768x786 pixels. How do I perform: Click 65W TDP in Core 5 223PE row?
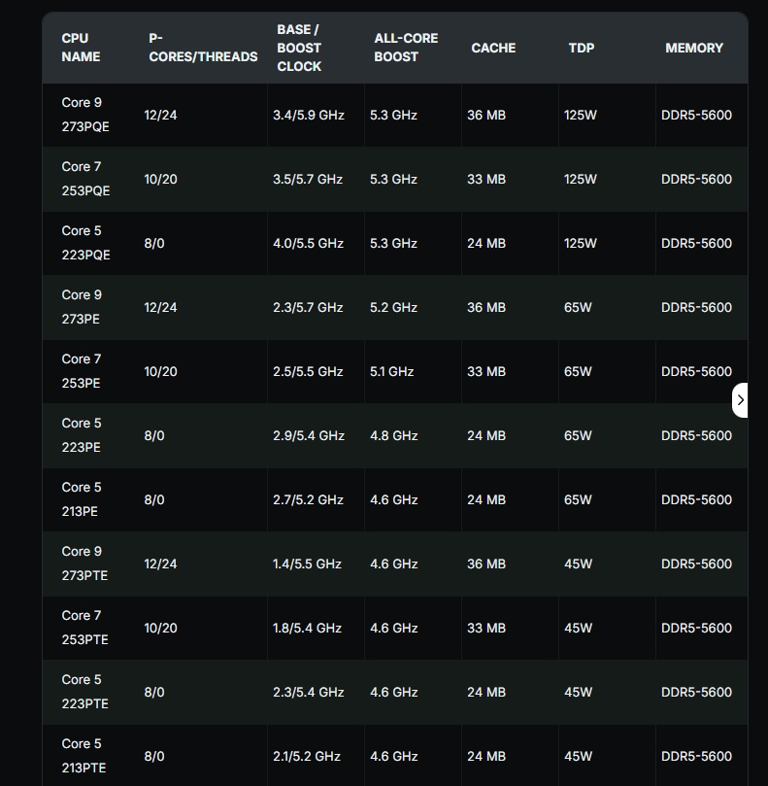578,436
